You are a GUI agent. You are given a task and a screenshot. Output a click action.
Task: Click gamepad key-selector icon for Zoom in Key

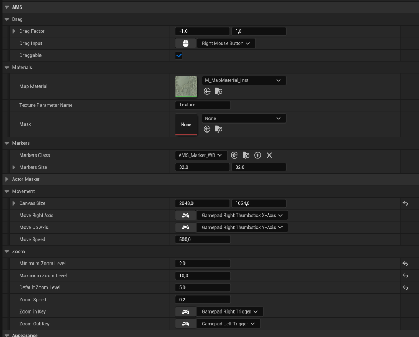point(186,311)
